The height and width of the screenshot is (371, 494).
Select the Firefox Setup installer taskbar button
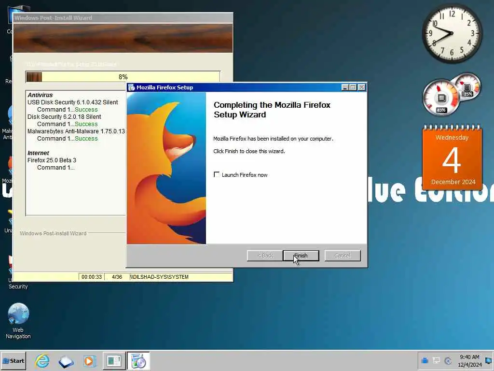[x=138, y=360]
